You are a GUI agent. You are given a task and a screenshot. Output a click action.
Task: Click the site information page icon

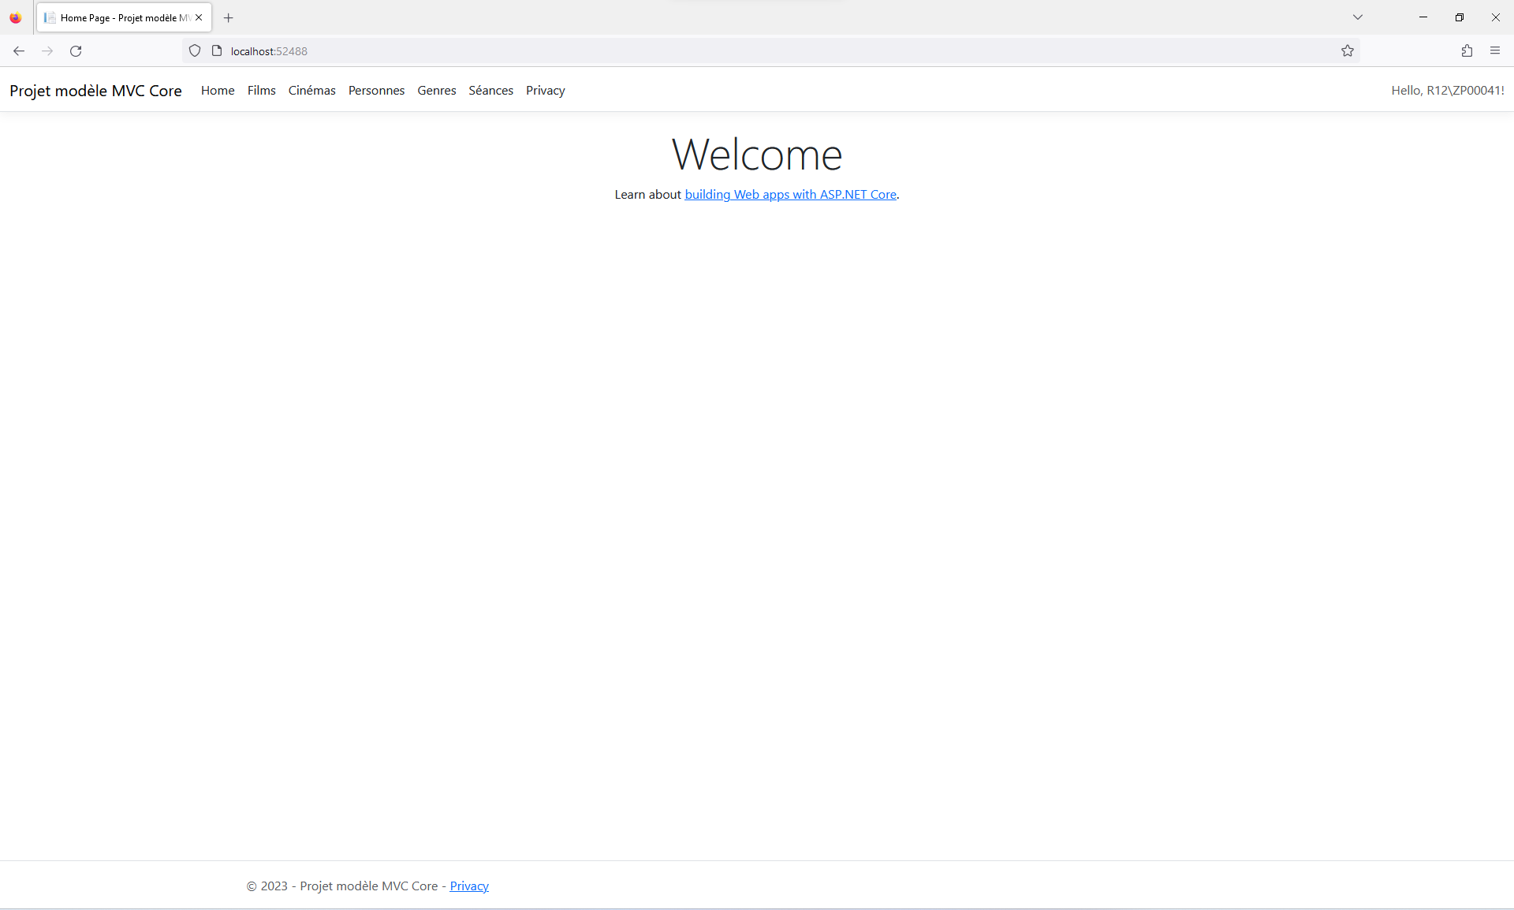(x=217, y=51)
